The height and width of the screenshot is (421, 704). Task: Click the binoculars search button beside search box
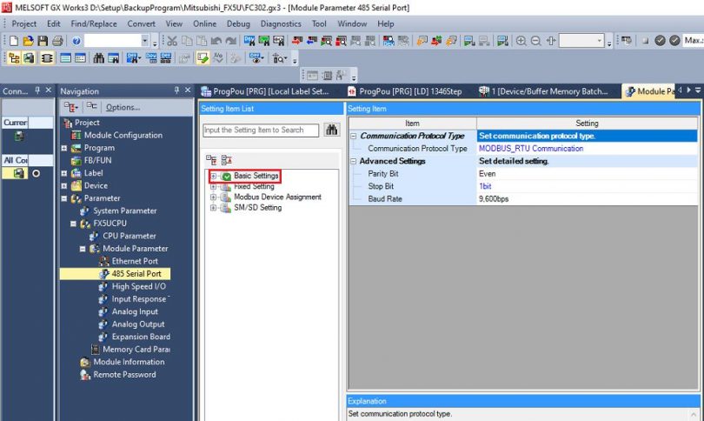click(332, 130)
